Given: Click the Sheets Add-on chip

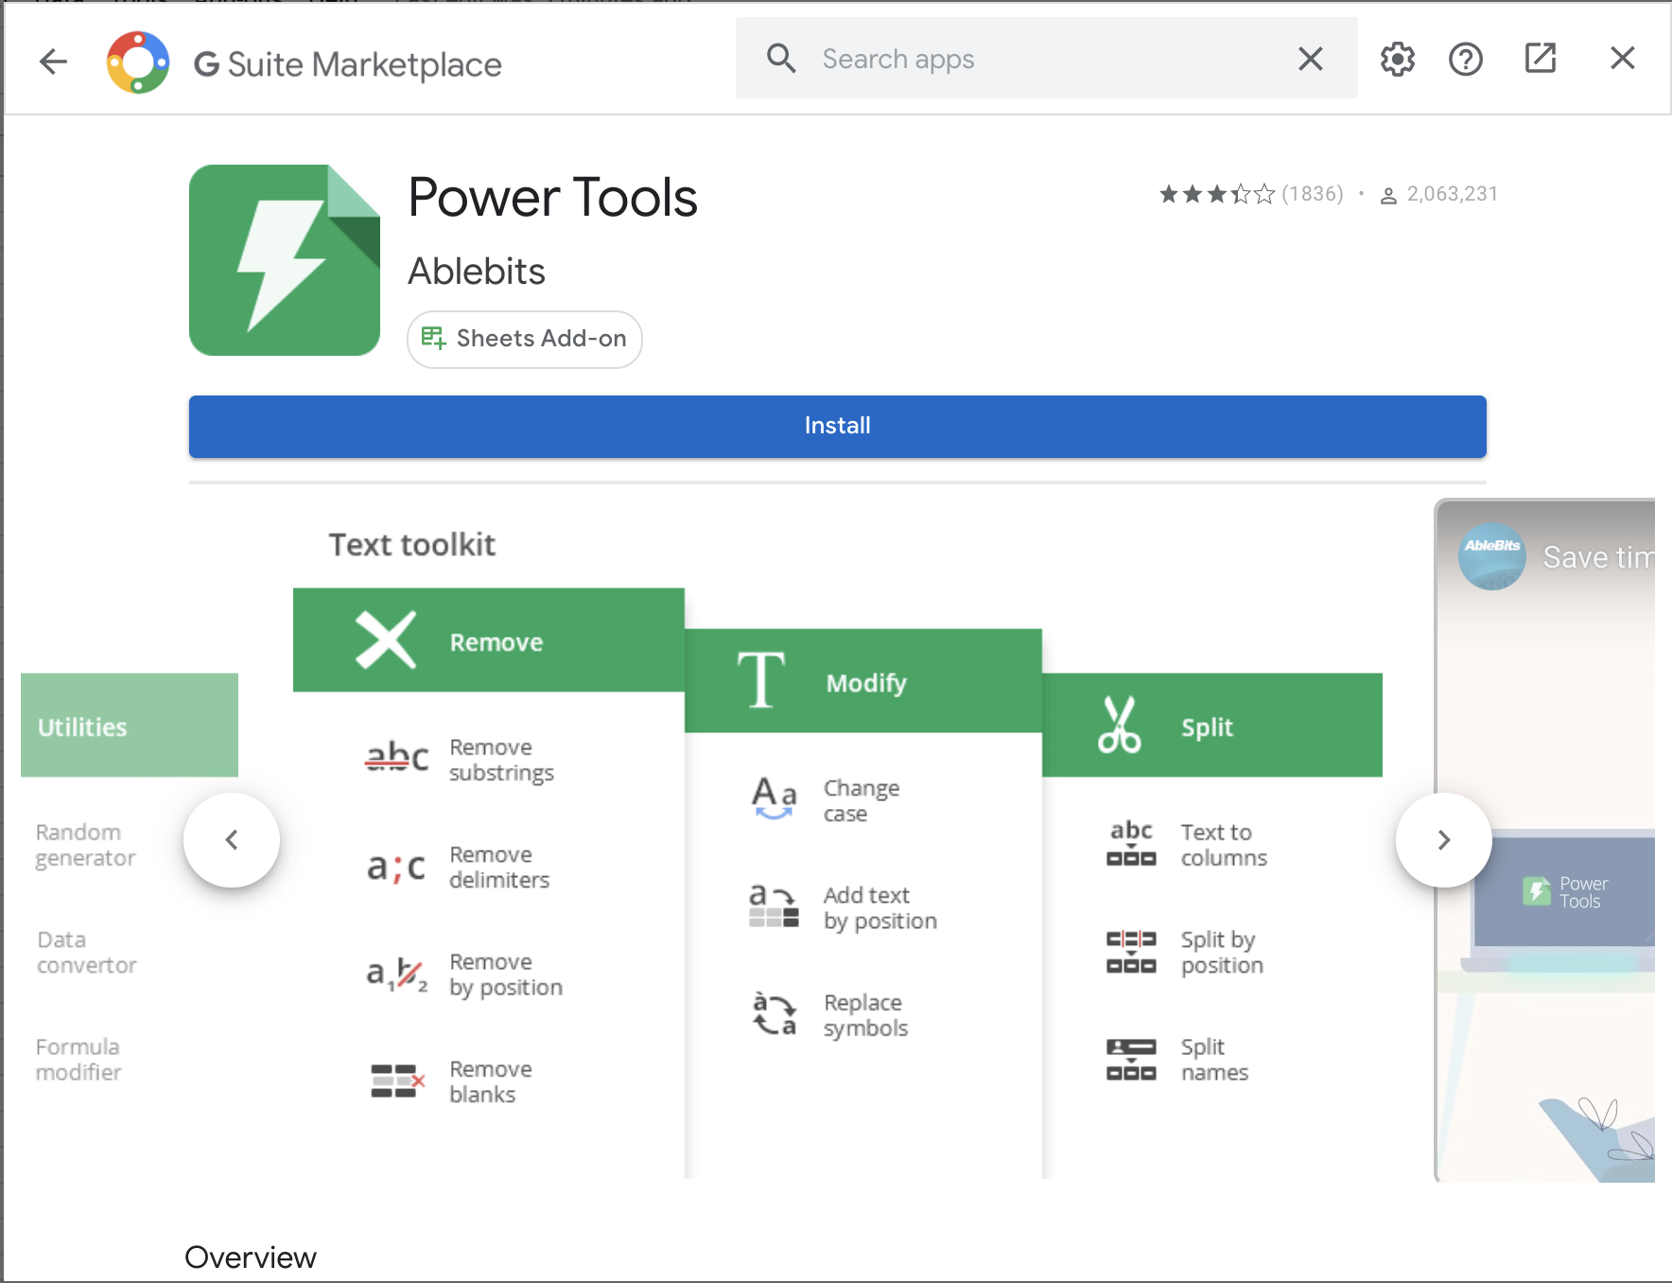Looking at the screenshot, I should [x=525, y=339].
